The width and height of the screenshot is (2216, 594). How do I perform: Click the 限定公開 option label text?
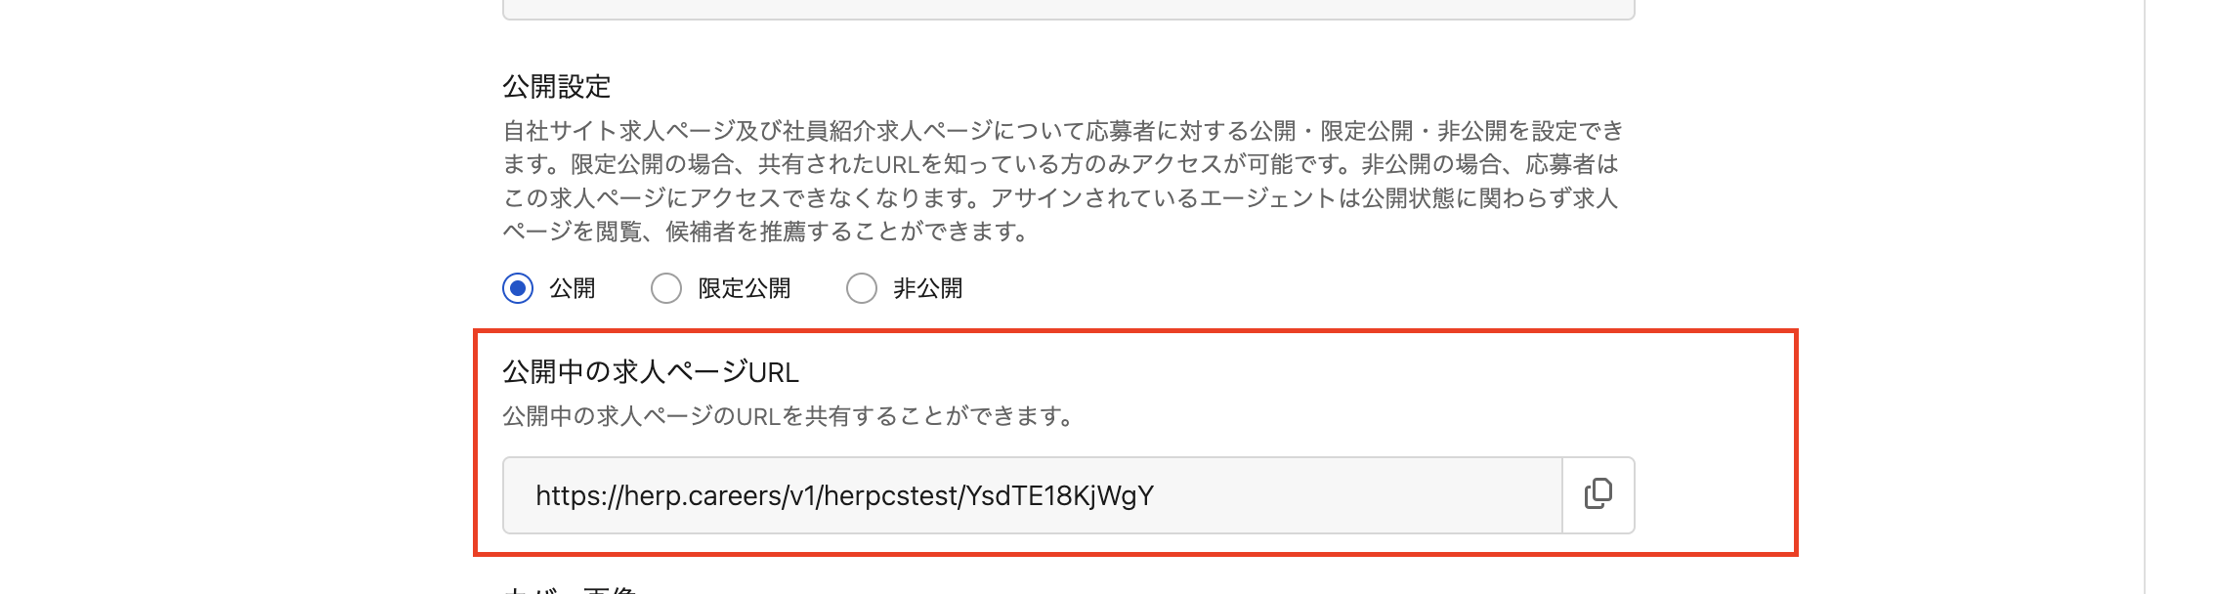[x=745, y=288]
